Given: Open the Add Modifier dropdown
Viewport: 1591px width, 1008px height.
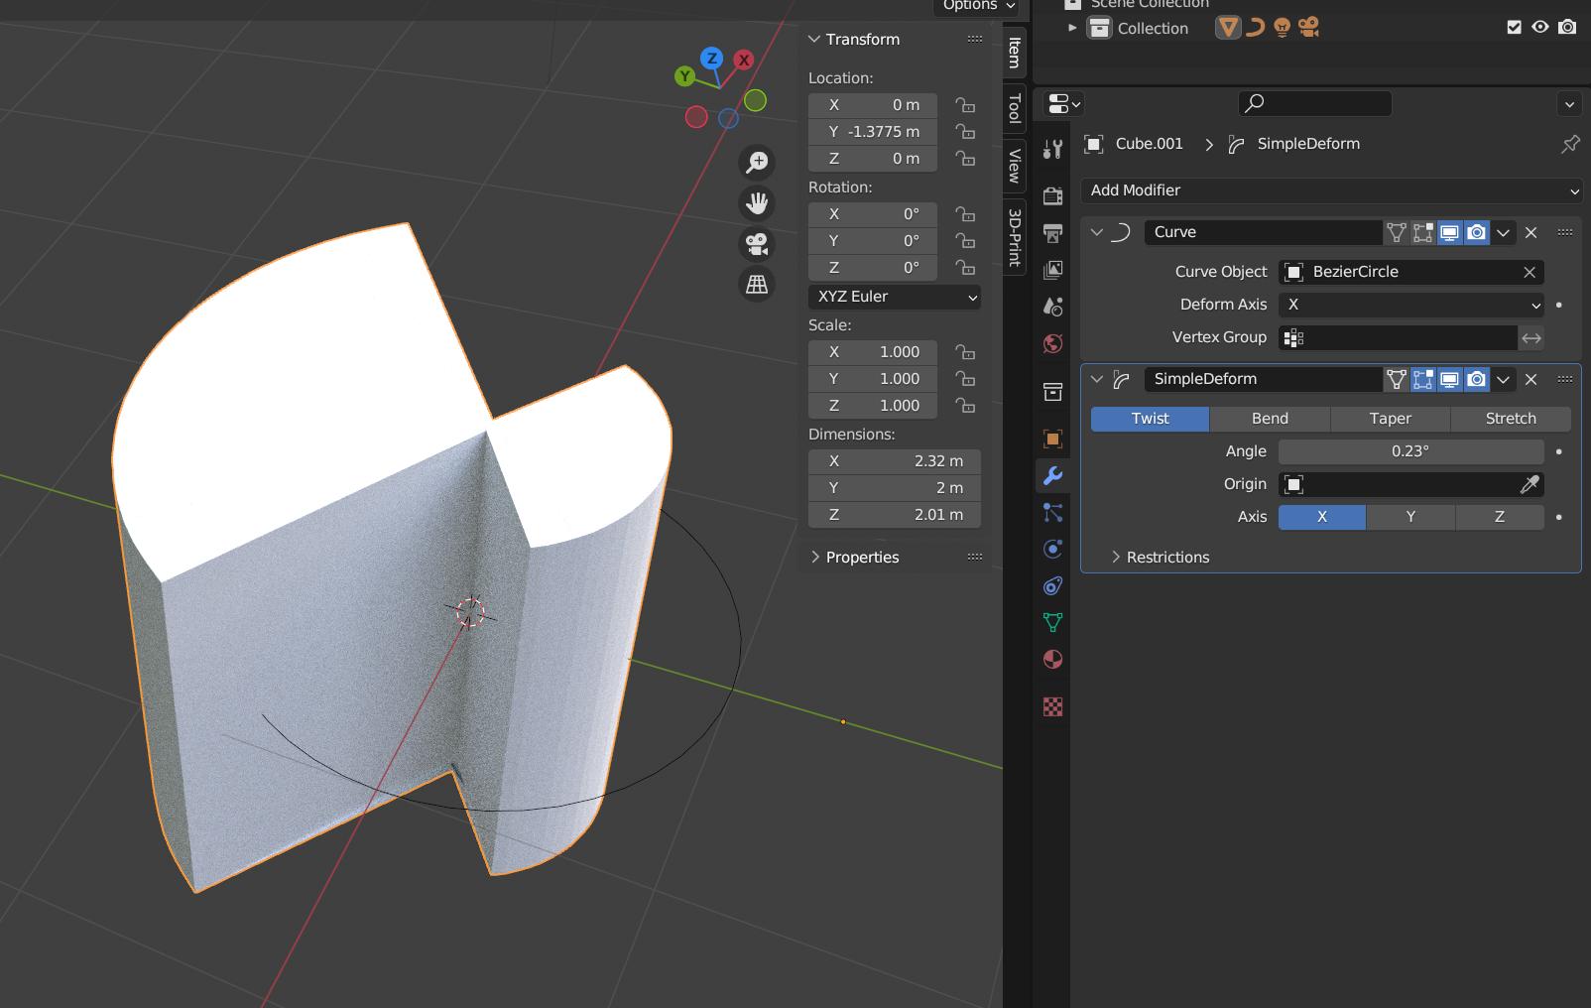Looking at the screenshot, I should pyautogui.click(x=1331, y=190).
